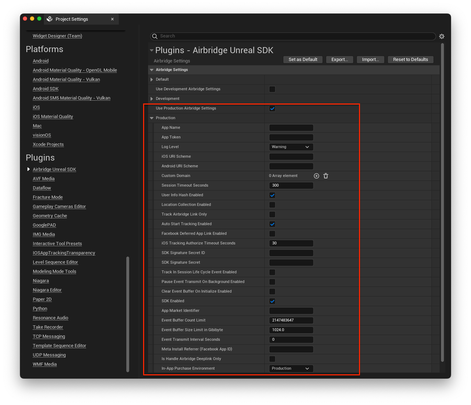The height and width of the screenshot is (405, 471).
Task: Enable Location Collection Enabled checkbox
Action: click(272, 205)
